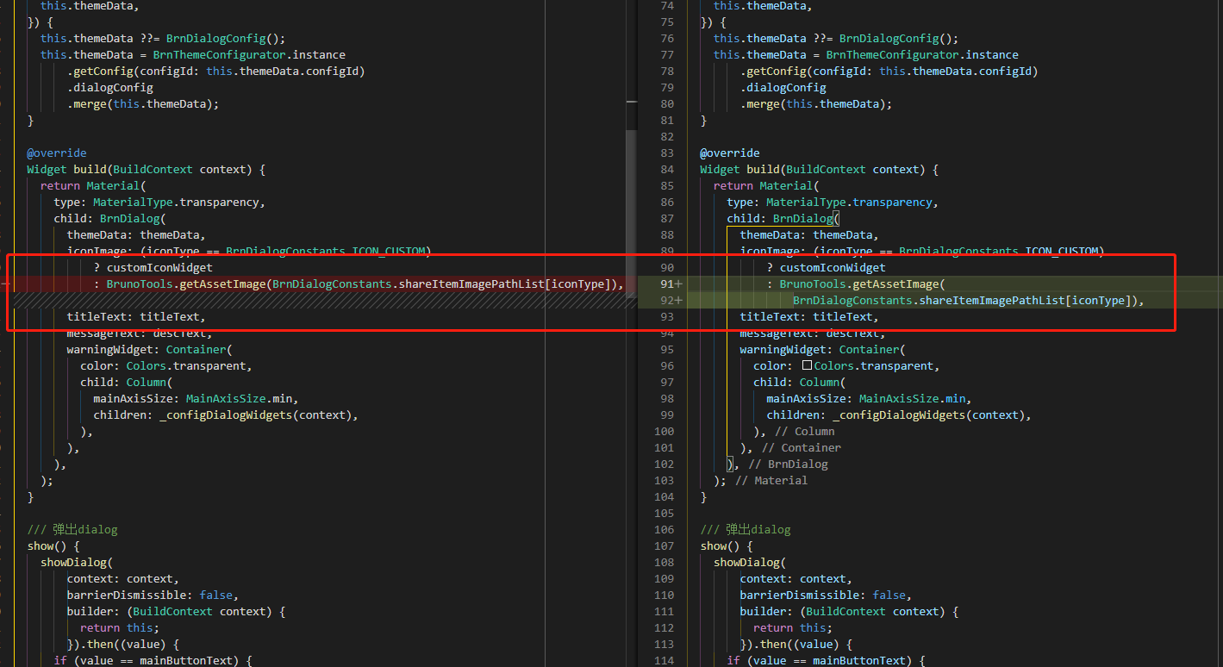The width and height of the screenshot is (1223, 667).
Task: Click line number 100 in the right gutter
Action: [x=664, y=431]
